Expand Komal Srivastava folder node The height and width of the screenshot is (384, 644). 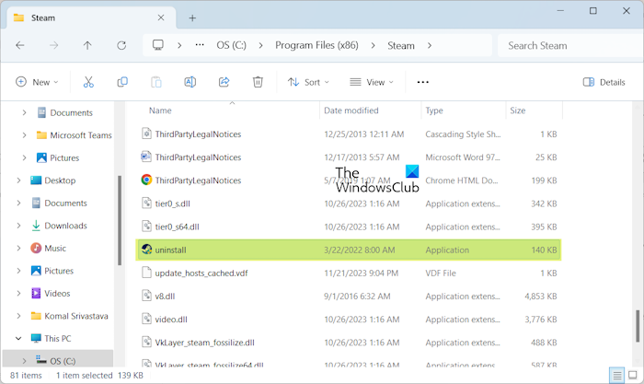18,316
